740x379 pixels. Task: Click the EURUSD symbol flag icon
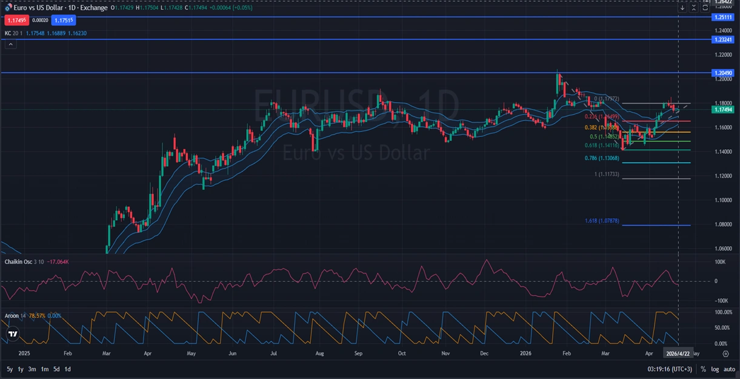pos(8,8)
